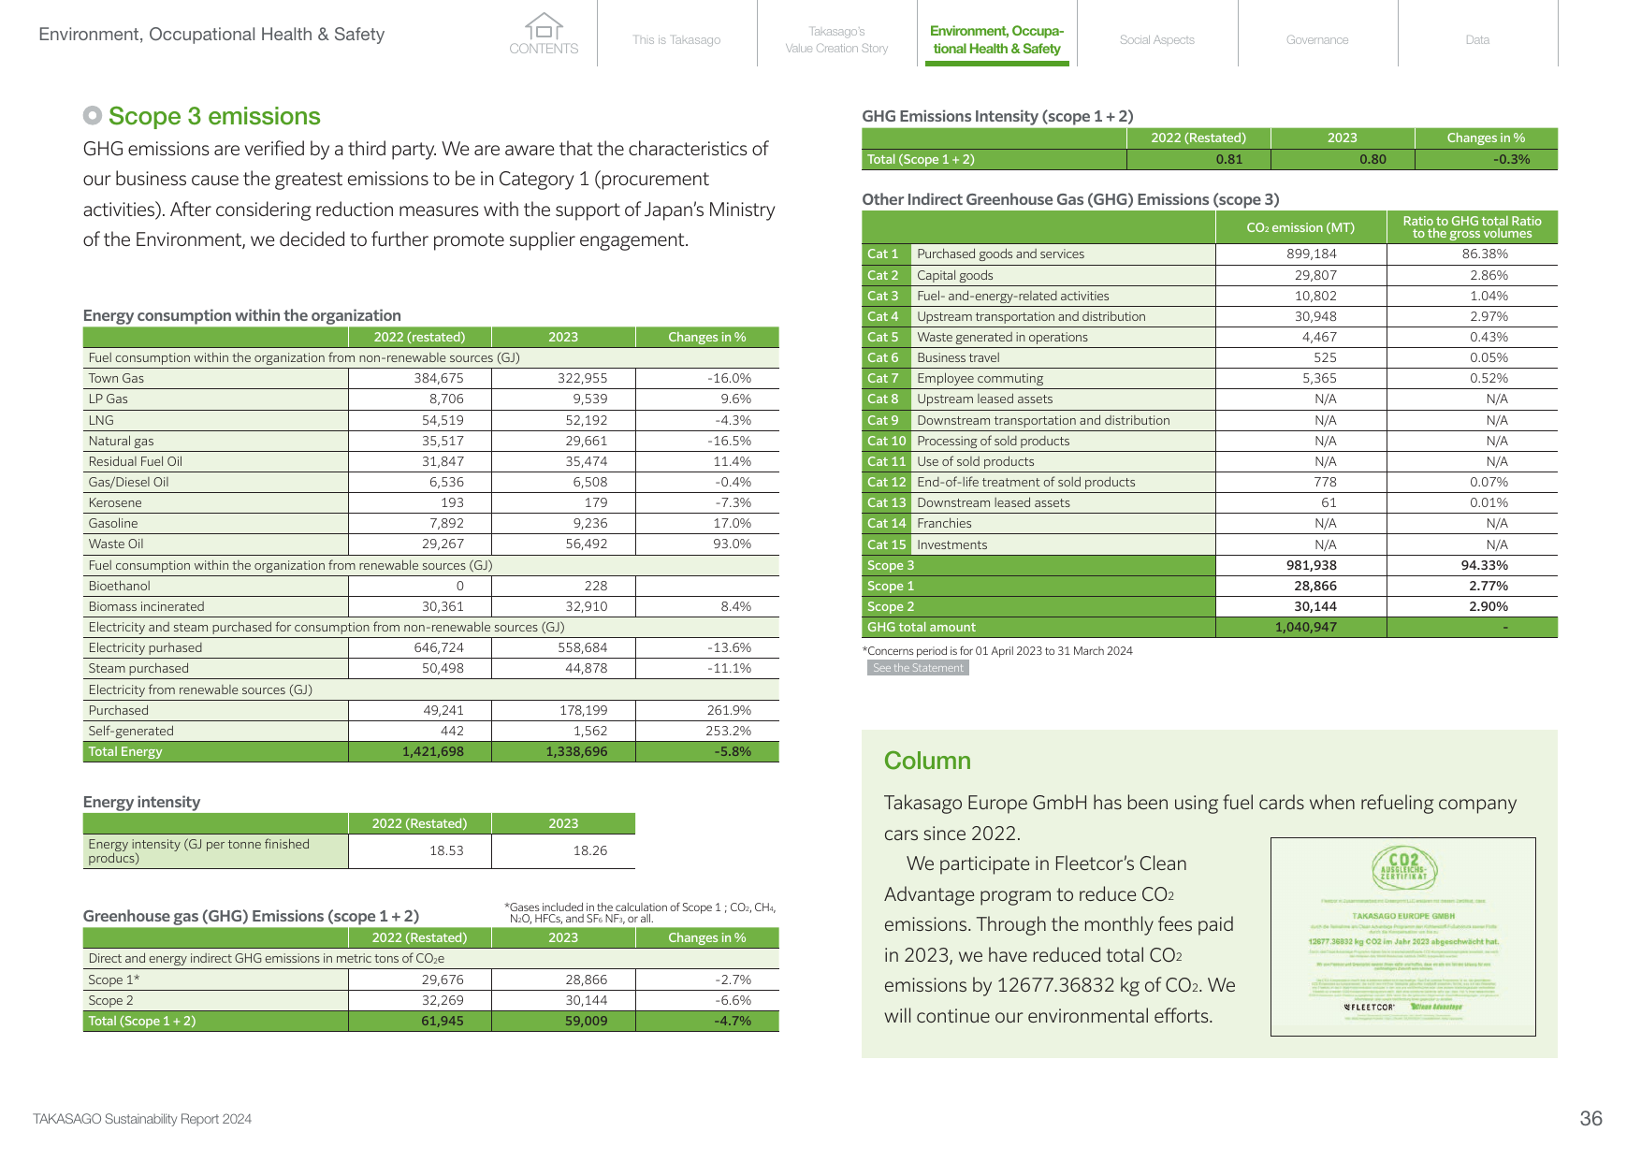The image size is (1641, 1161).
Task: Select the Column heading
Action: pos(927,761)
